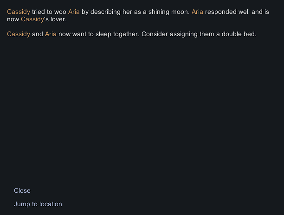Close the romance notification letter

22,190
